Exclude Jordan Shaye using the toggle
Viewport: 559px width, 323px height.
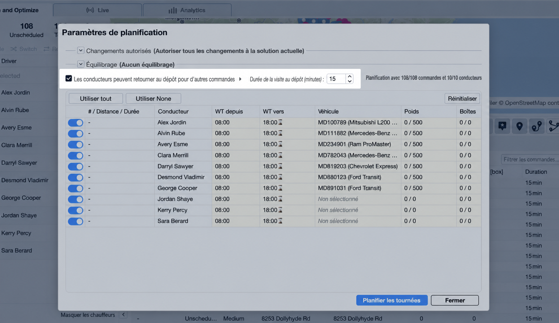pos(76,199)
